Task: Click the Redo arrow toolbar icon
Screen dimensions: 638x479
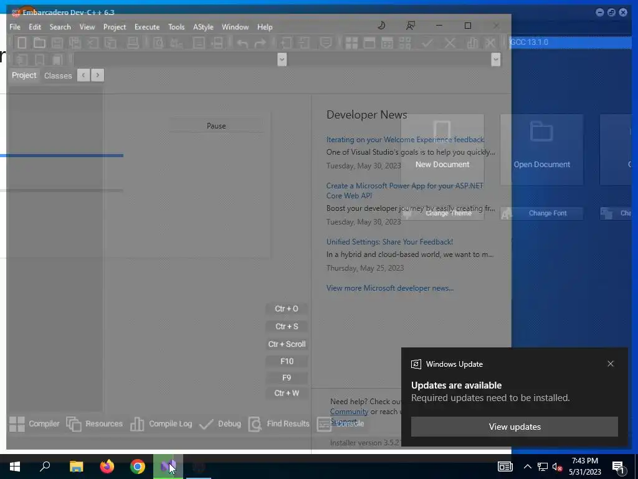Action: click(x=260, y=43)
